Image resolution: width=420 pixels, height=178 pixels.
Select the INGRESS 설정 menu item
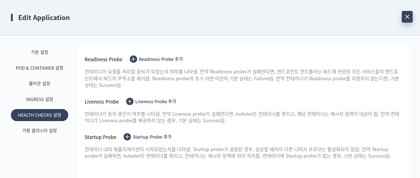(39, 100)
